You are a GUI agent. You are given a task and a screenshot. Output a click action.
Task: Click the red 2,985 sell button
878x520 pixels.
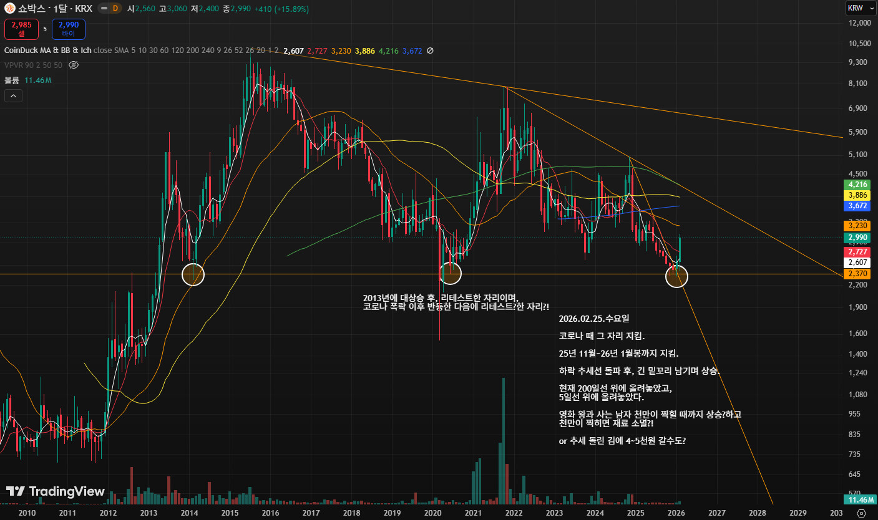click(x=21, y=29)
